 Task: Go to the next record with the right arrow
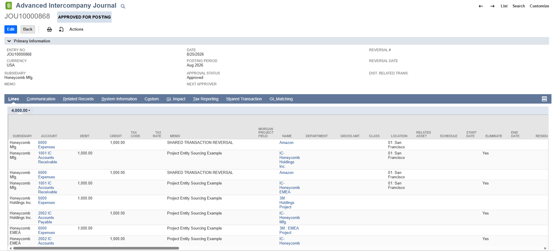click(493, 6)
